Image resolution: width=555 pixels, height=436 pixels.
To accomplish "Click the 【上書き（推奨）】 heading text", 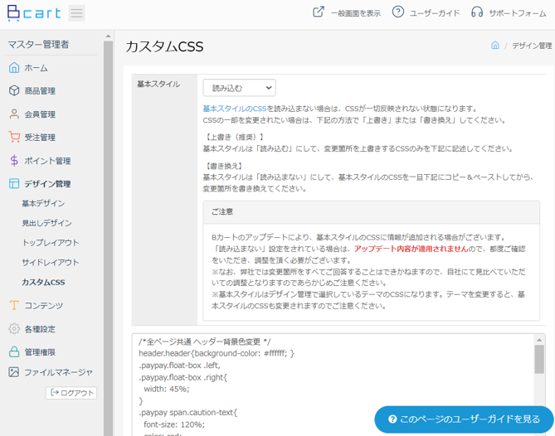I will click(x=234, y=137).
